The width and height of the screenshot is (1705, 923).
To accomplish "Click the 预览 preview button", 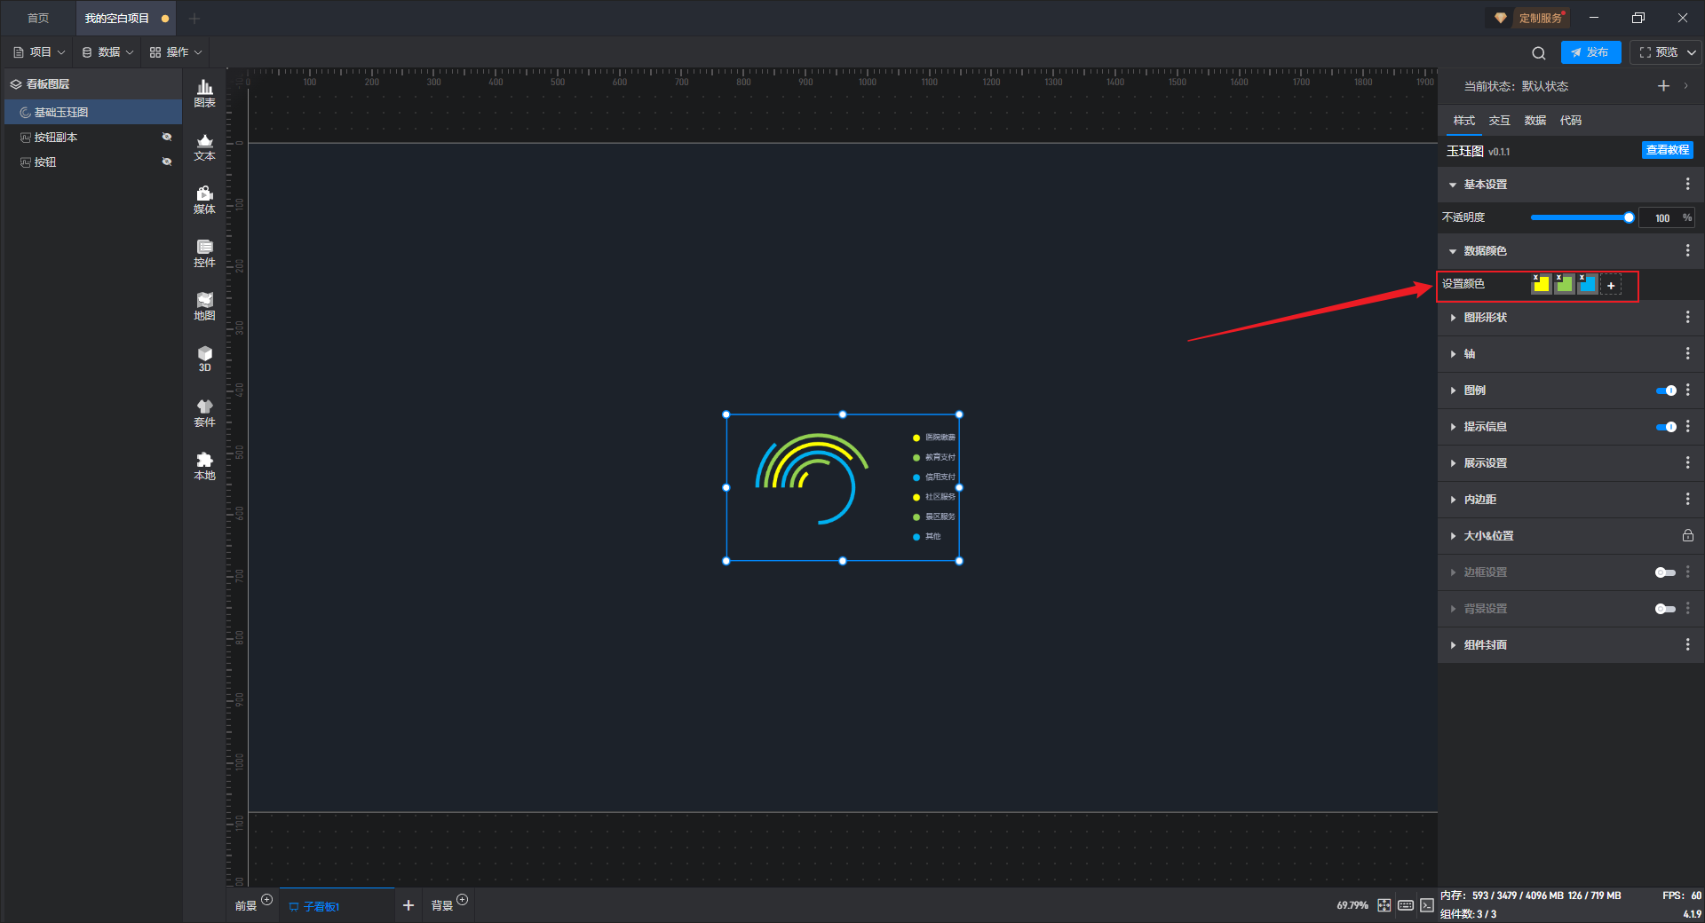I will tap(1658, 52).
